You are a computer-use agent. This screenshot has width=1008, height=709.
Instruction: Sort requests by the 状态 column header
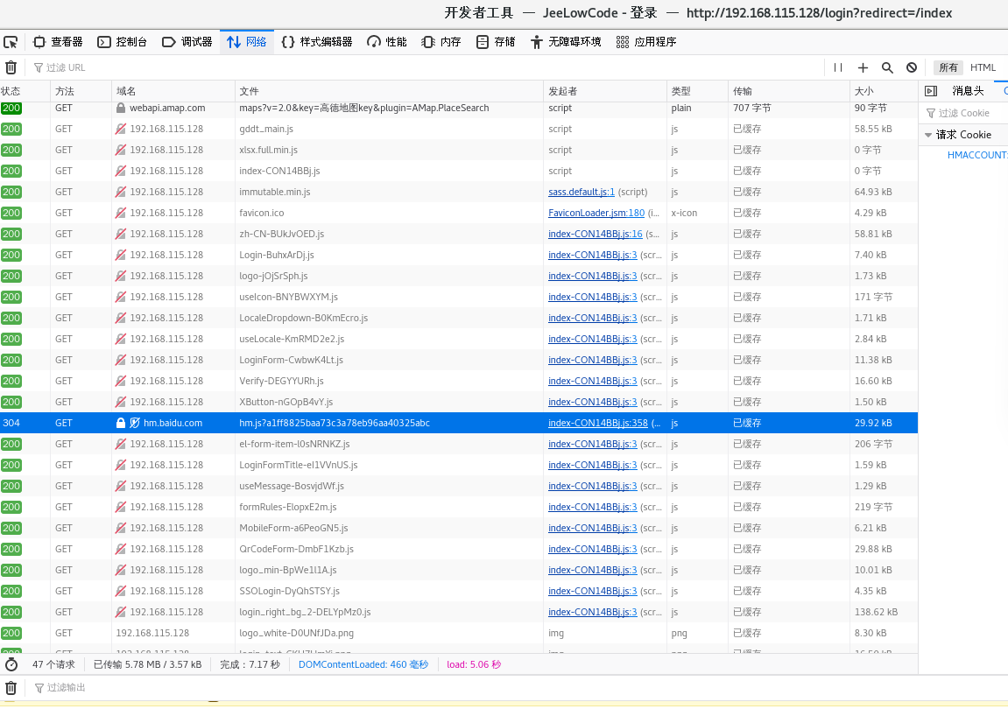click(11, 91)
